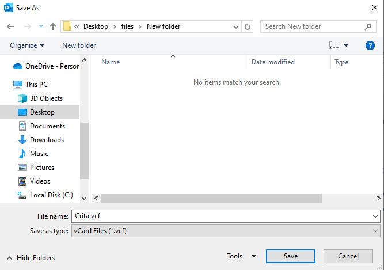Expand the File name dropdown arrow
The height and width of the screenshot is (270, 384).
pyautogui.click(x=375, y=216)
